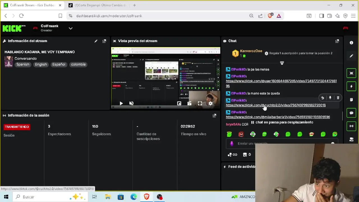359x202 pixels.
Task: Toggle the broadcast session widget in sidebar
Action: (351, 126)
